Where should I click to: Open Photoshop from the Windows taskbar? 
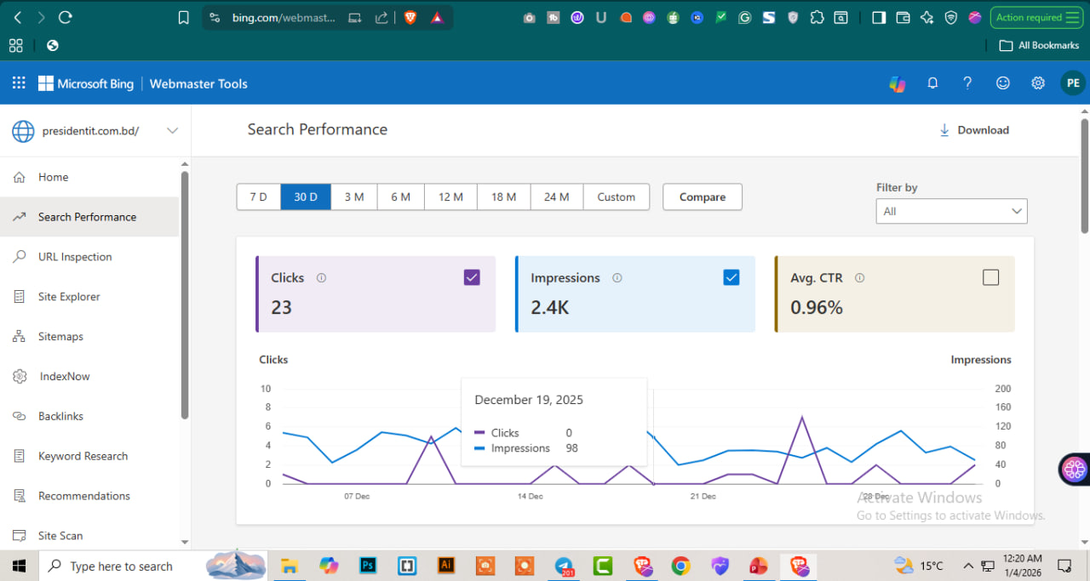(x=369, y=566)
